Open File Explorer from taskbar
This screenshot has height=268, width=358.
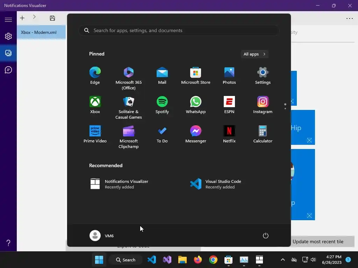pos(182,260)
